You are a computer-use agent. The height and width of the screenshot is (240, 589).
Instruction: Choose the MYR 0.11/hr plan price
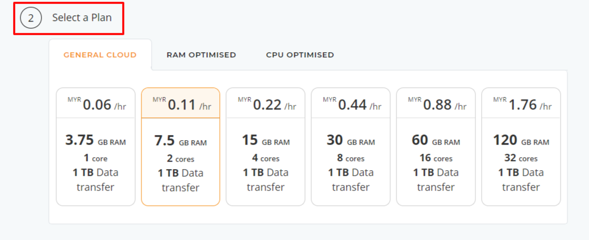(181, 104)
